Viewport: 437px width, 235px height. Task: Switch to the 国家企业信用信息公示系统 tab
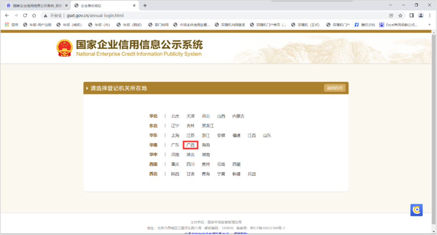(36, 6)
